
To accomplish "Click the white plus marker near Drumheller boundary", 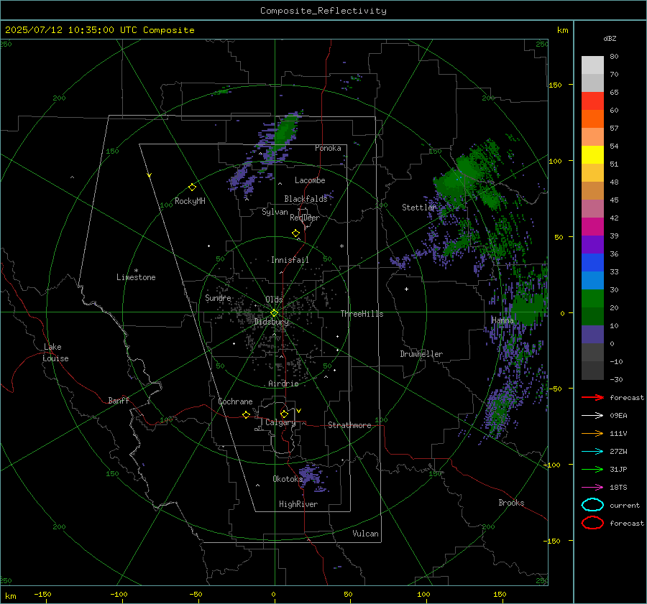I will [406, 289].
